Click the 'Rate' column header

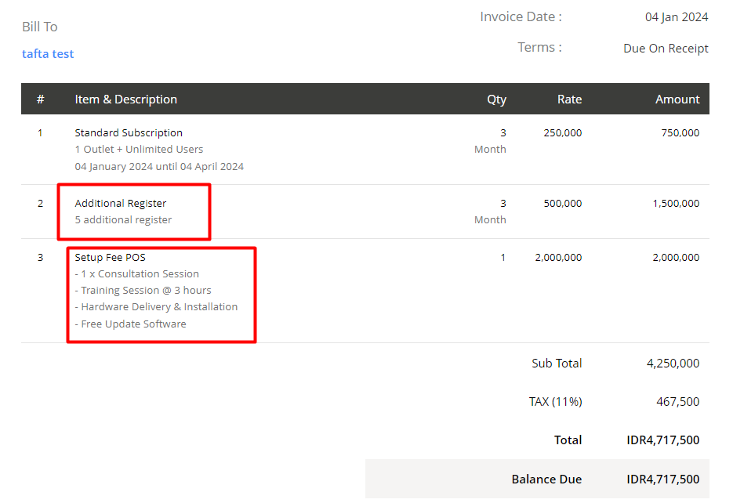(x=569, y=100)
